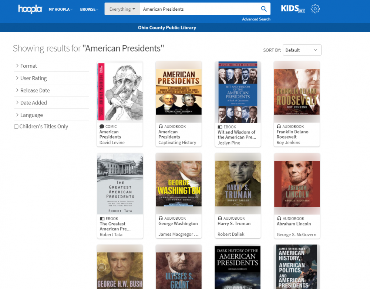Open Advanced Search link
The width and height of the screenshot is (370, 289).
point(256,19)
